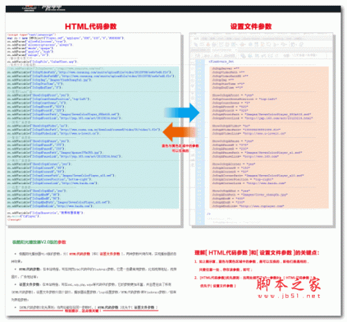The image size is (347, 322).
Task: Click the closing "</script>" tag line
Action: coord(14,220)
